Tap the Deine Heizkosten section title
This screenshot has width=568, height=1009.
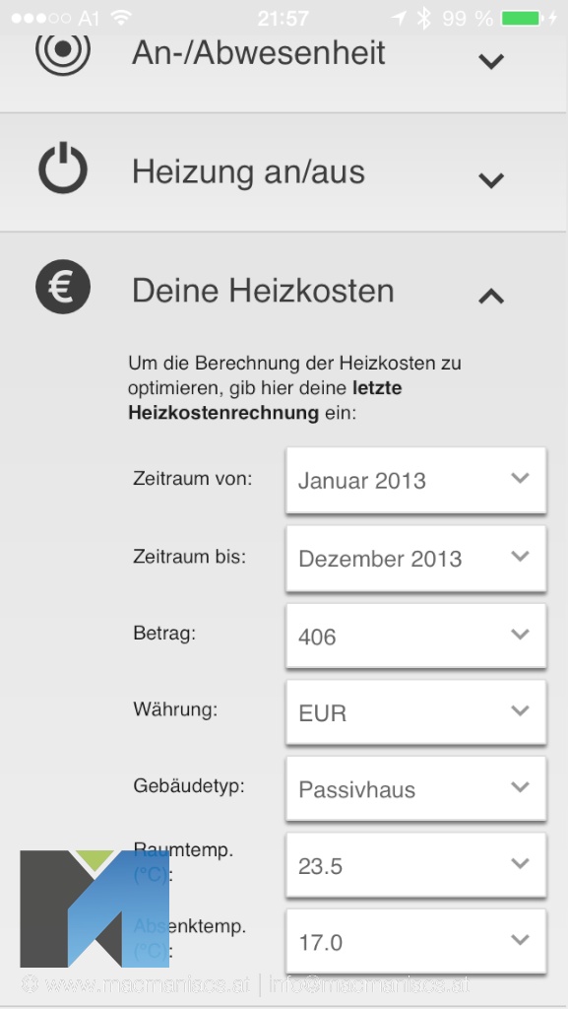pyautogui.click(x=263, y=291)
